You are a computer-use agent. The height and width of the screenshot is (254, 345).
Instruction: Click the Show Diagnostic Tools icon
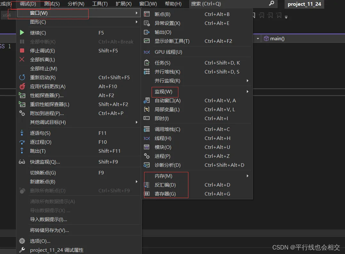[x=147, y=41]
